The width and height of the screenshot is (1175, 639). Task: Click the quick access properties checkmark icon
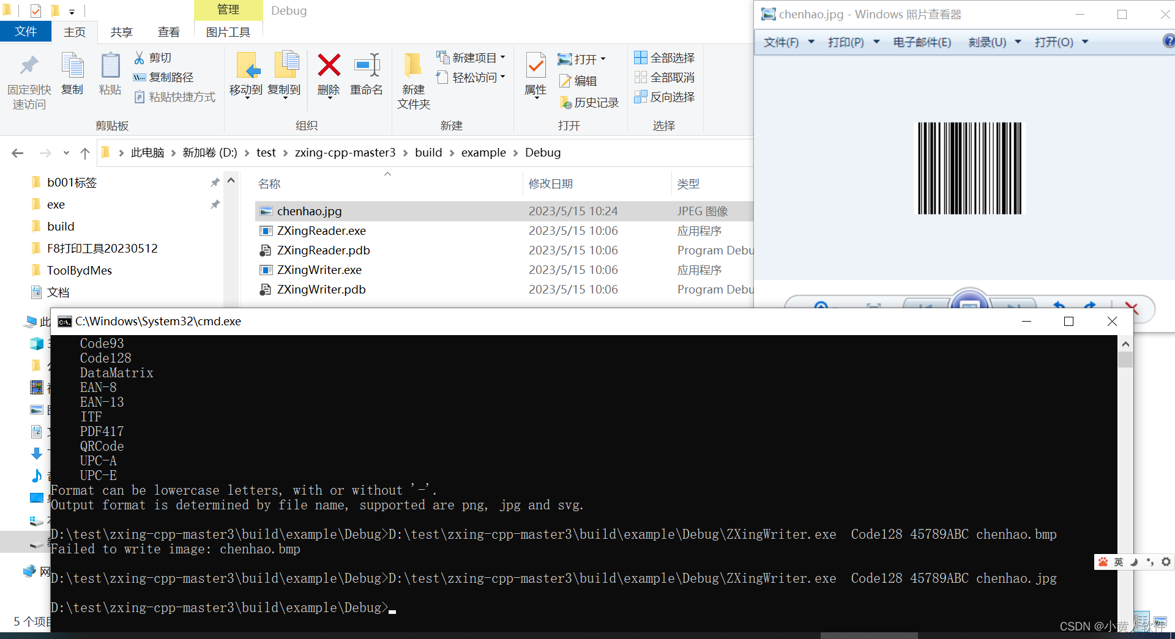pyautogui.click(x=35, y=10)
